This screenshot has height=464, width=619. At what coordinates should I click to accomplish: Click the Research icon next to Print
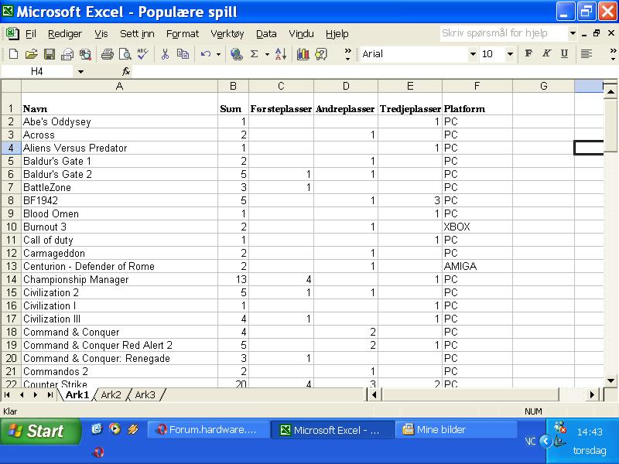[85, 54]
